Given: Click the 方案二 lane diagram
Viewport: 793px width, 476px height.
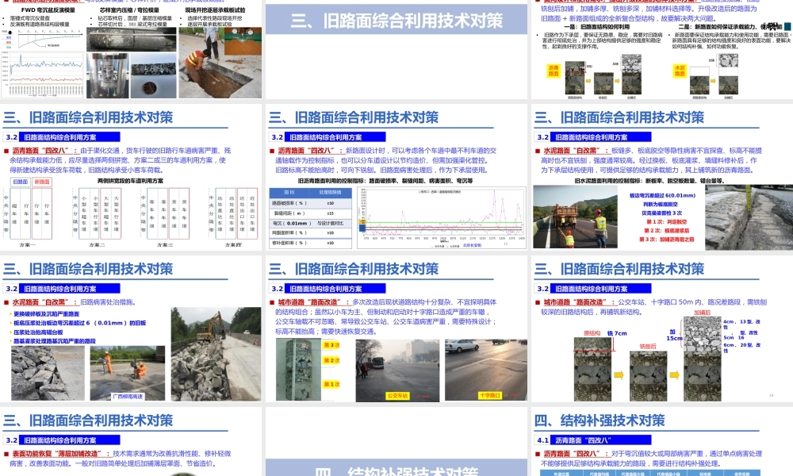Looking at the screenshot, I should point(97,214).
